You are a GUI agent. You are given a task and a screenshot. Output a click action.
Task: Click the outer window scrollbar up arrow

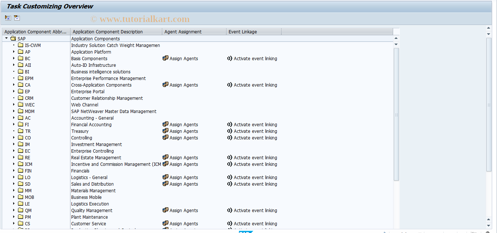tap(489, 28)
